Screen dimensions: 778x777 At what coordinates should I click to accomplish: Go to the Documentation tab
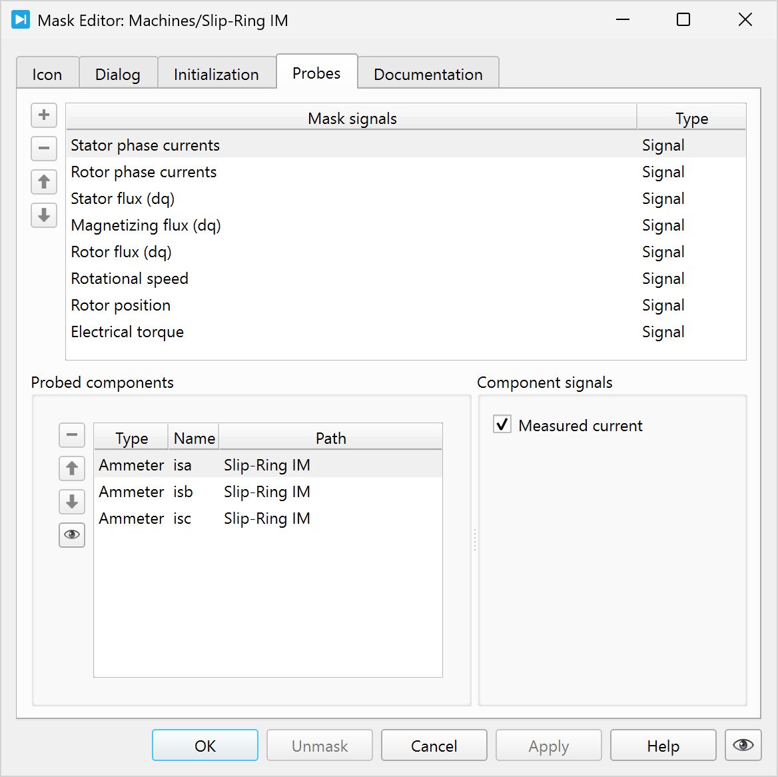coord(428,74)
